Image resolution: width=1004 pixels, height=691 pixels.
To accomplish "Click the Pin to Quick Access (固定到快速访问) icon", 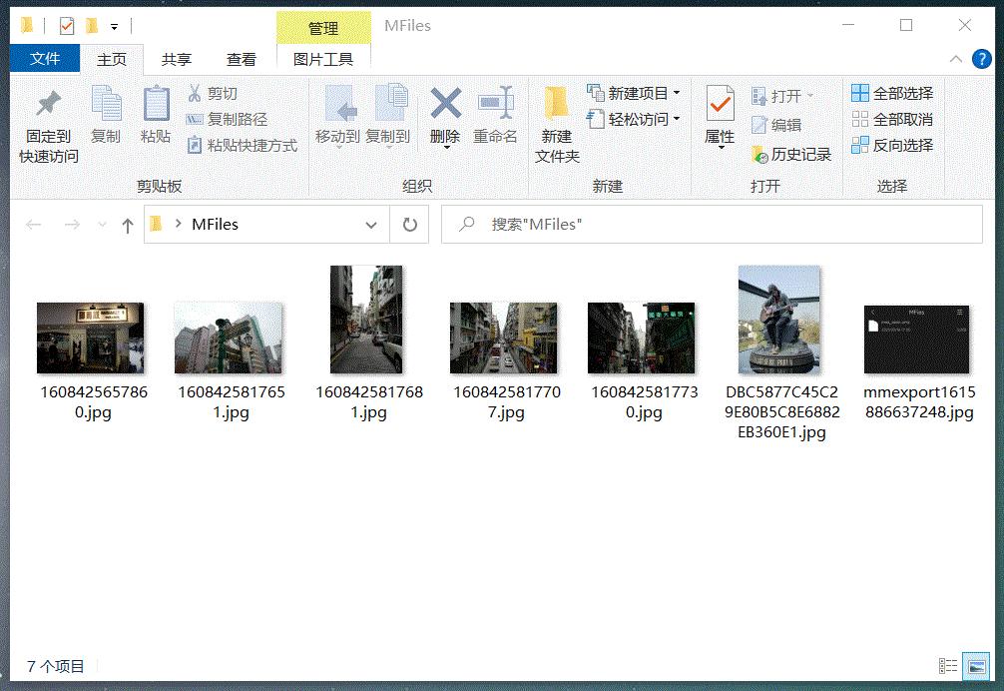I will pyautogui.click(x=49, y=104).
